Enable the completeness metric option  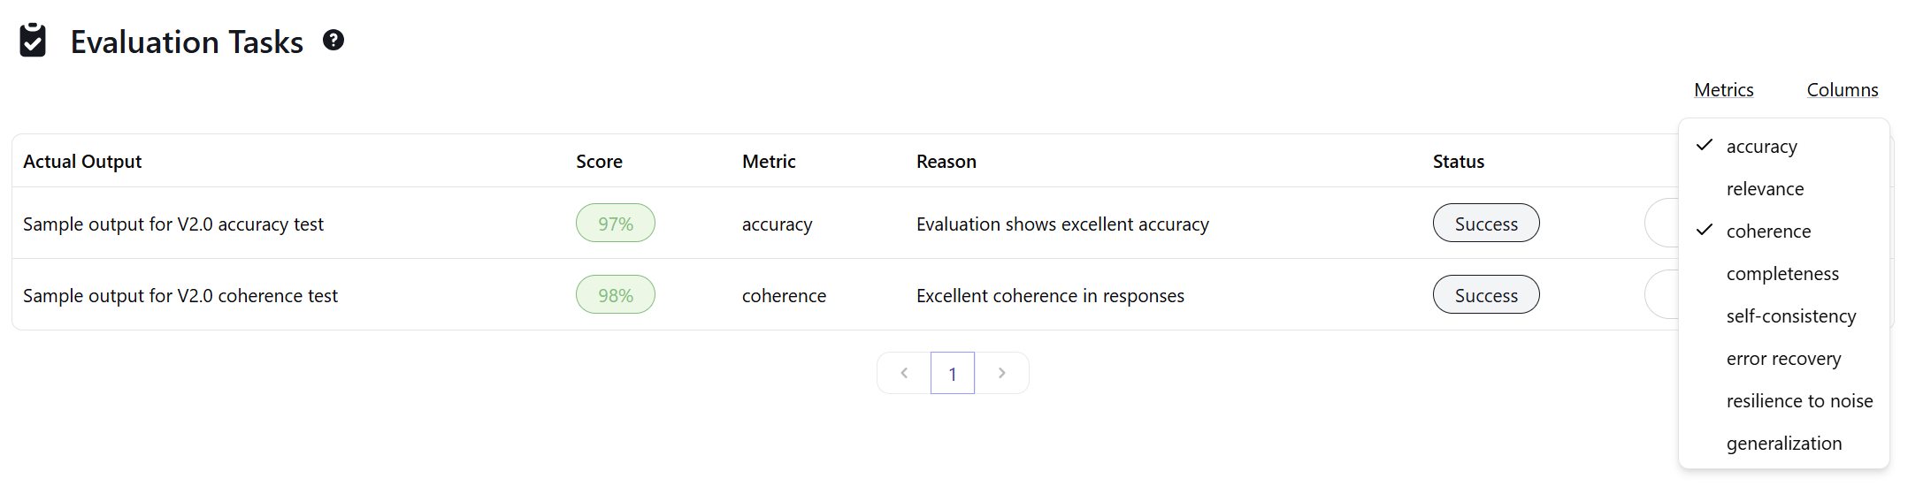(1782, 274)
